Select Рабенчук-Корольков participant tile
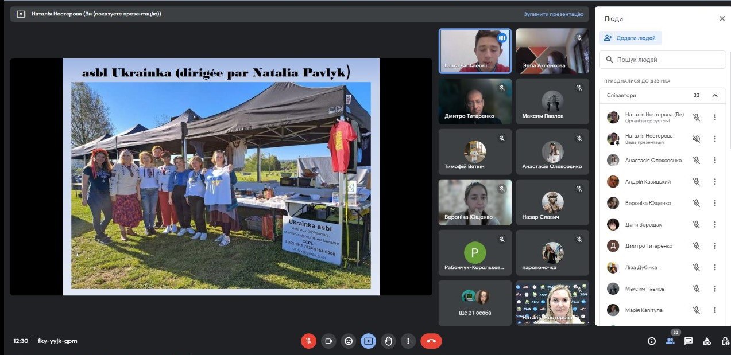This screenshot has width=731, height=355. coord(475,253)
